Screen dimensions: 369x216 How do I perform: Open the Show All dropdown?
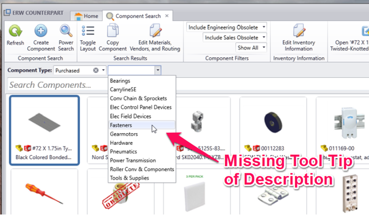point(264,48)
